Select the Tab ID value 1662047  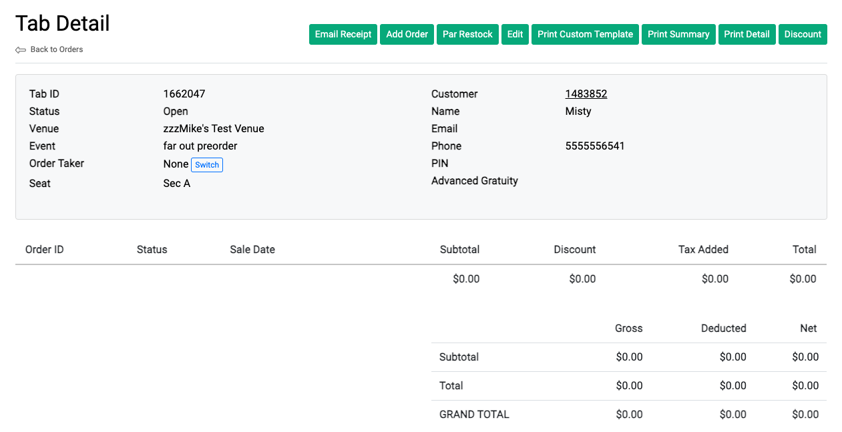click(184, 93)
